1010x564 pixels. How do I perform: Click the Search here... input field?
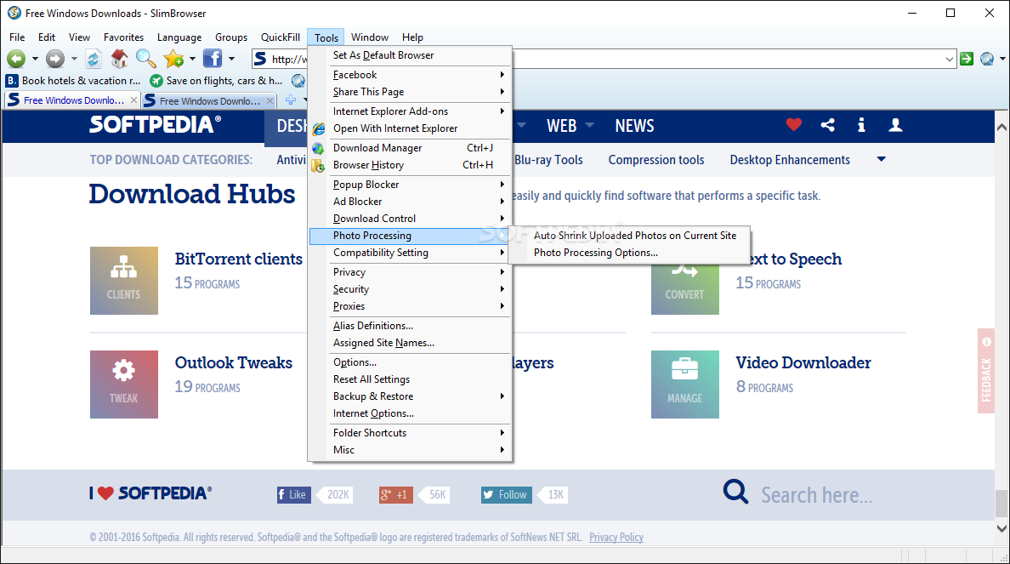816,495
